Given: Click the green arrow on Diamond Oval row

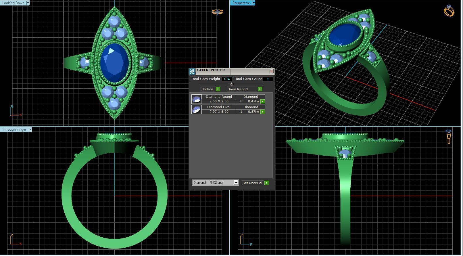Looking at the screenshot, I should point(263,112).
